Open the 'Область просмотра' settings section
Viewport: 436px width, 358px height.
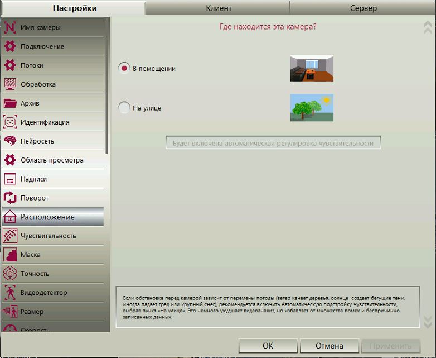pyautogui.click(x=53, y=160)
